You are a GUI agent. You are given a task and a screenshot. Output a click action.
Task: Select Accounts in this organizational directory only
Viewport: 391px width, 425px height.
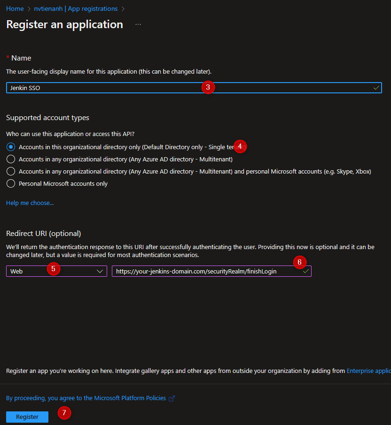(x=11, y=147)
